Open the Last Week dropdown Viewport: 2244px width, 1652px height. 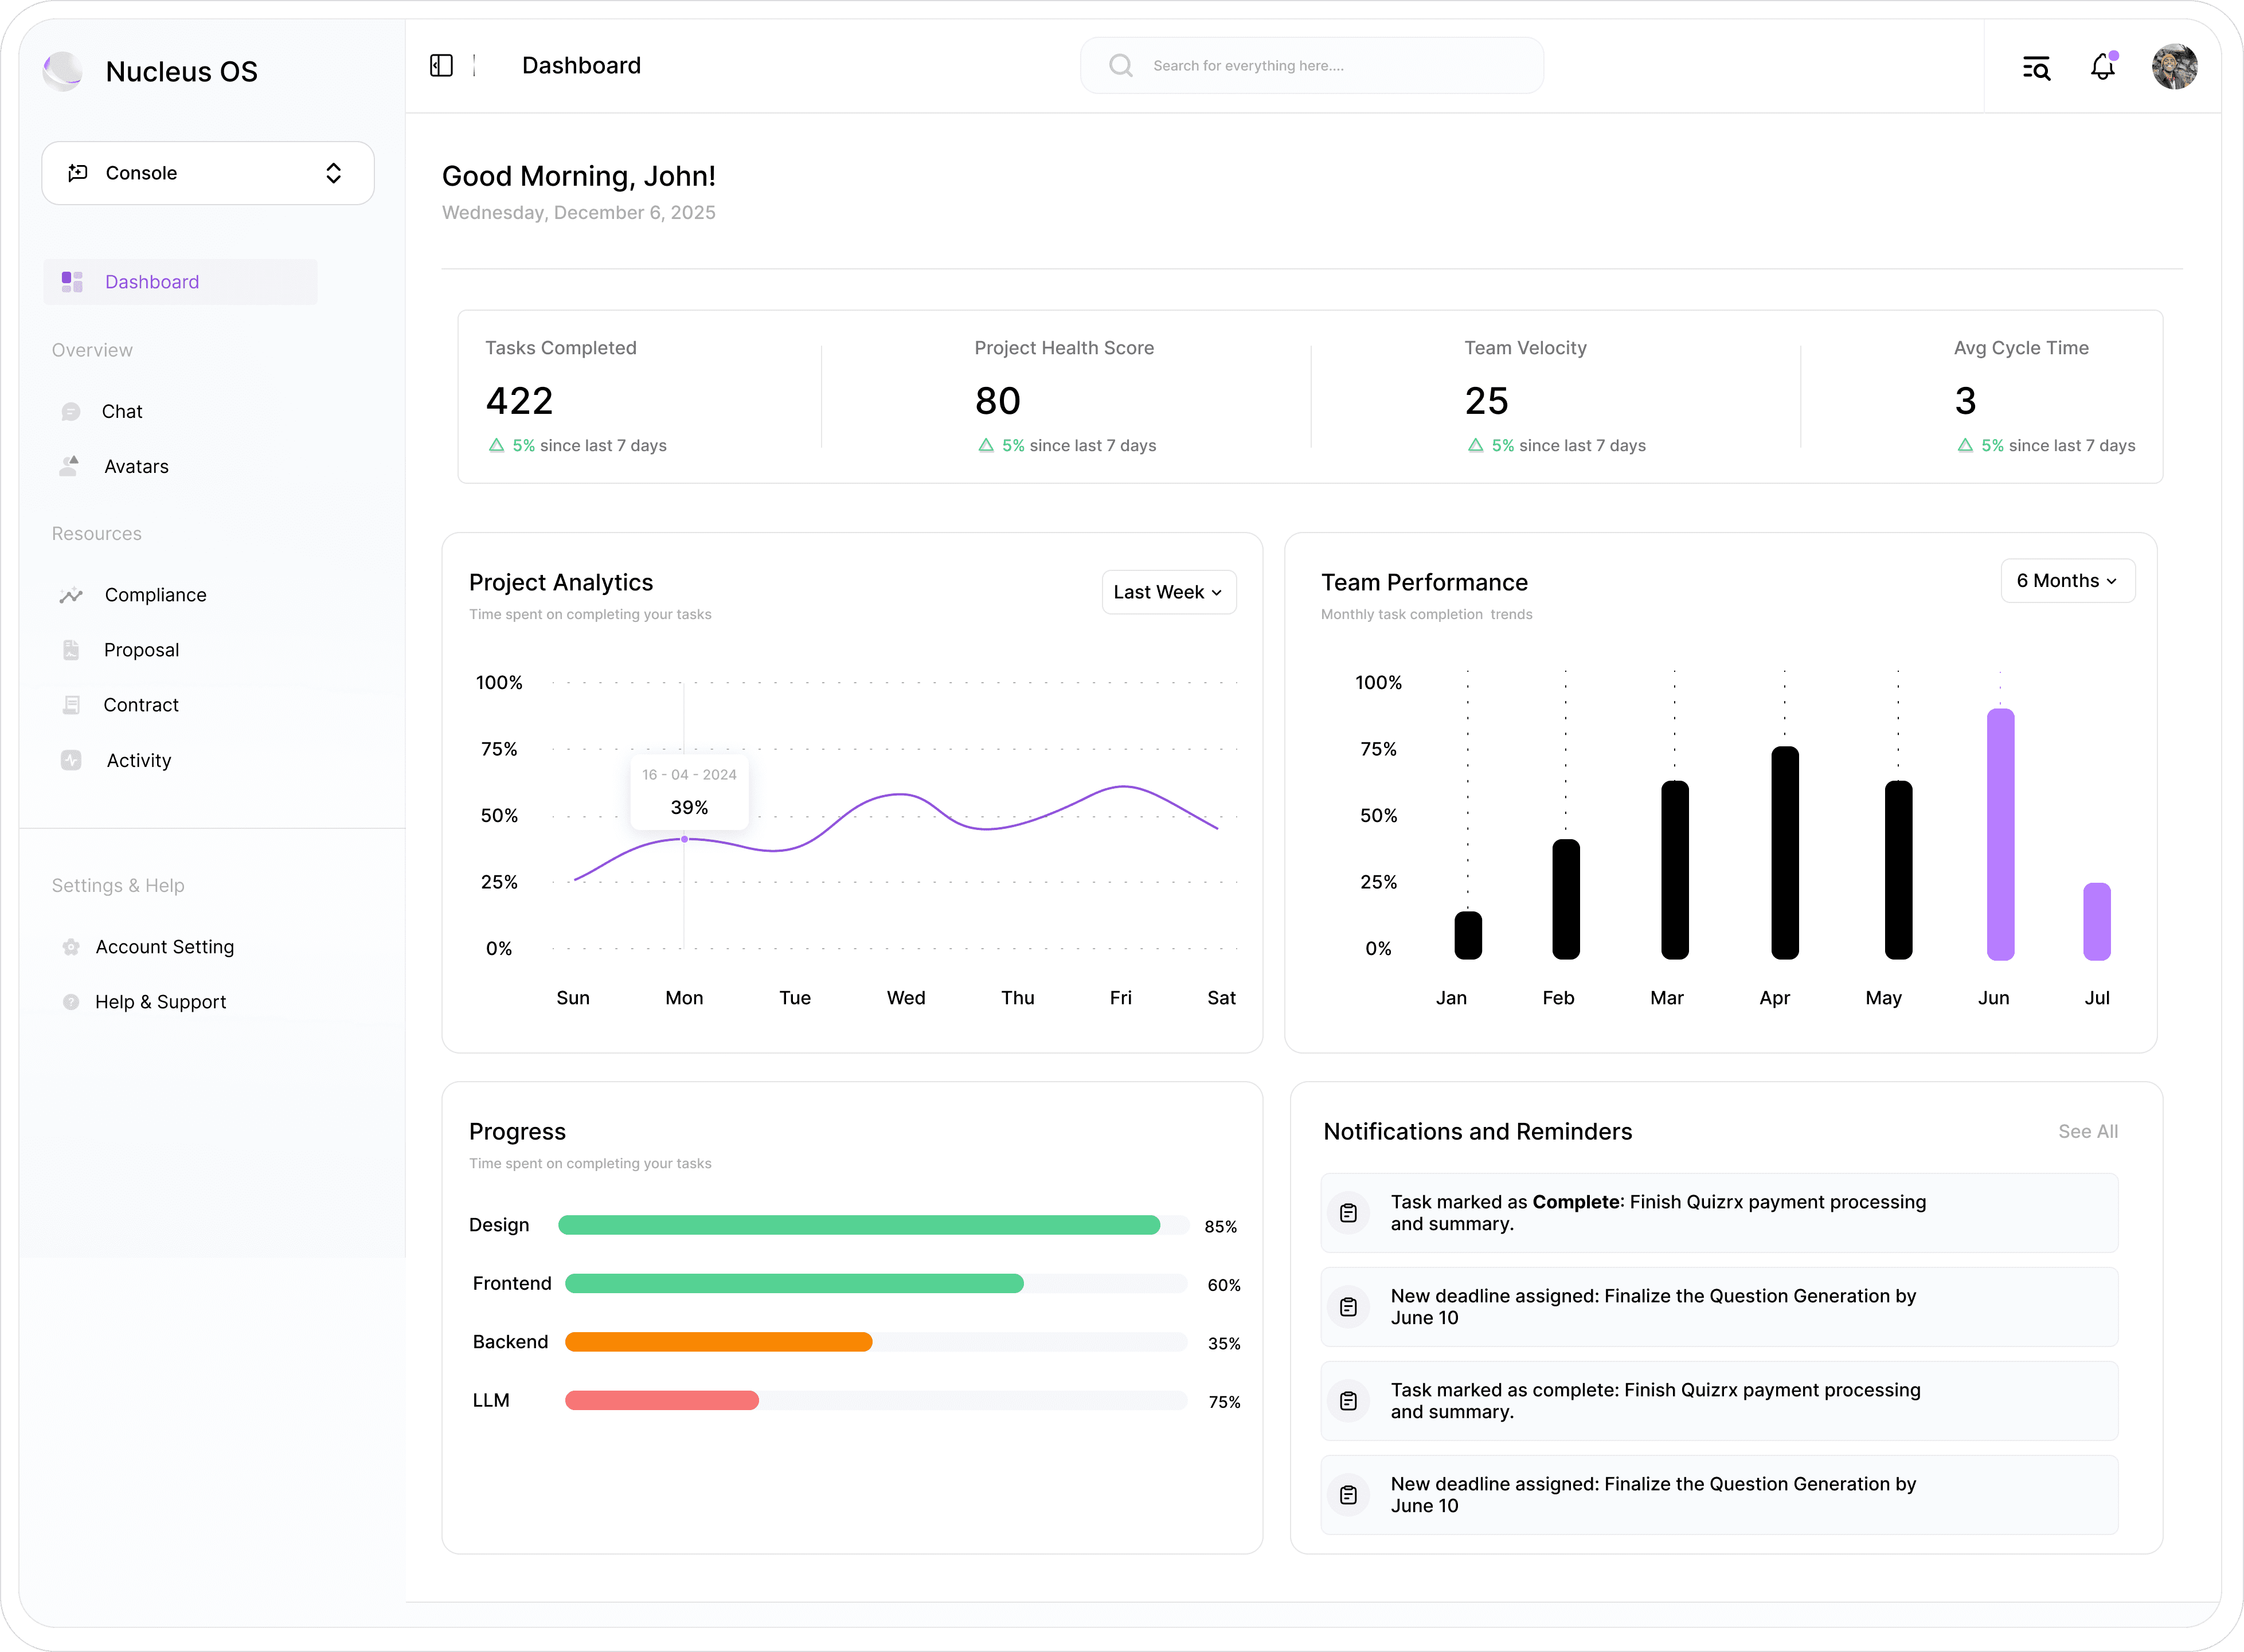tap(1168, 592)
